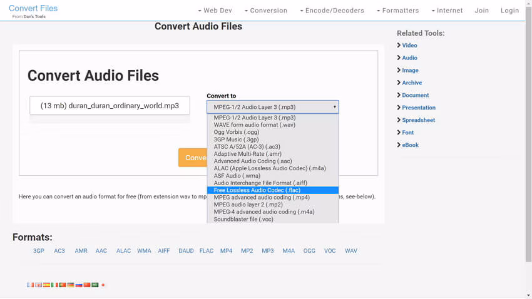The image size is (532, 299).
Task: Click the Japanese flag icon
Action: click(x=103, y=285)
